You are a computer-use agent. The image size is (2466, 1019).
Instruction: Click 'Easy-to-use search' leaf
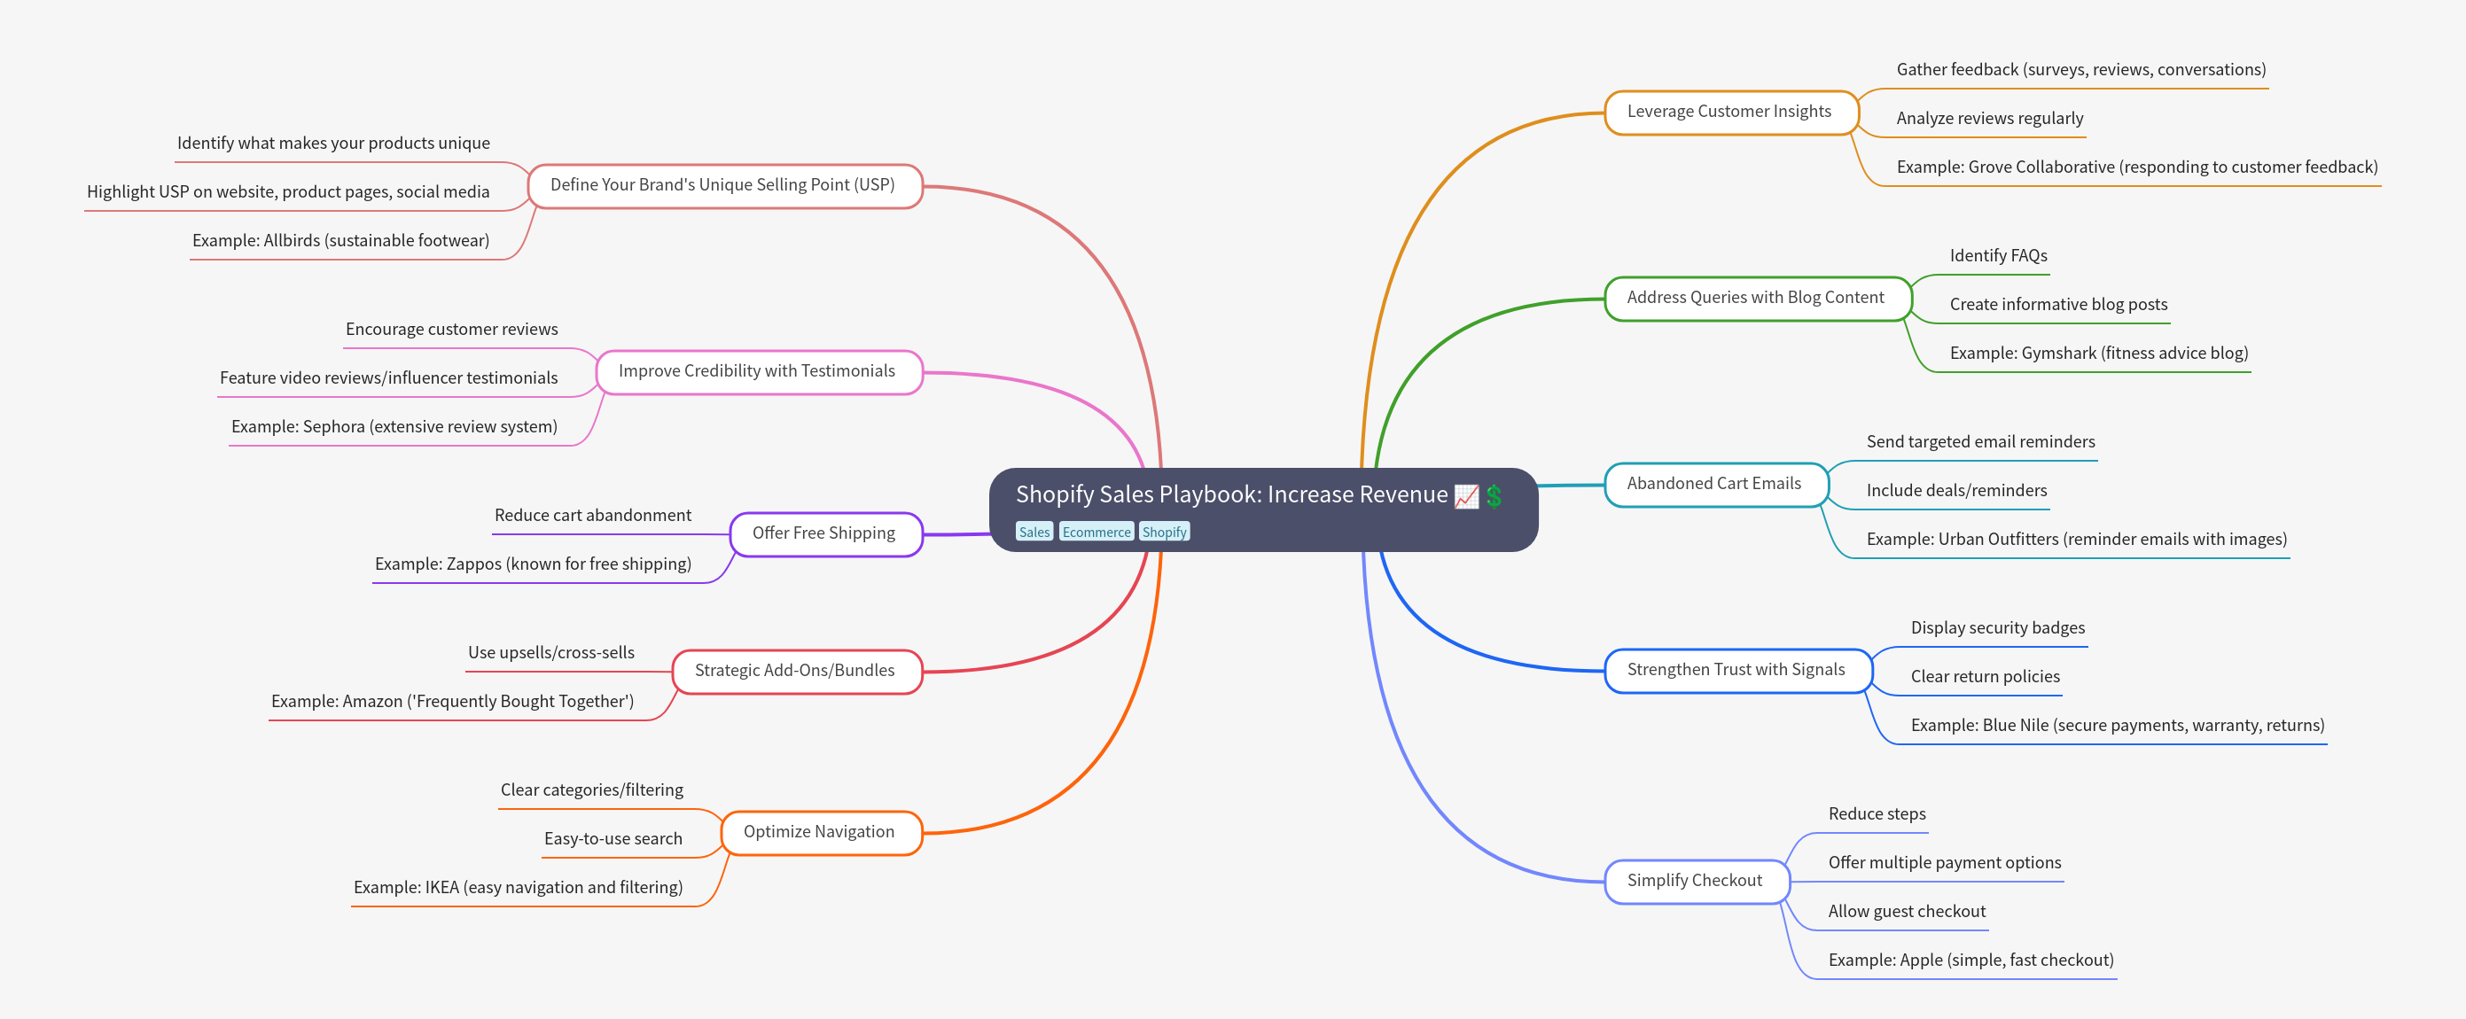coord(613,839)
